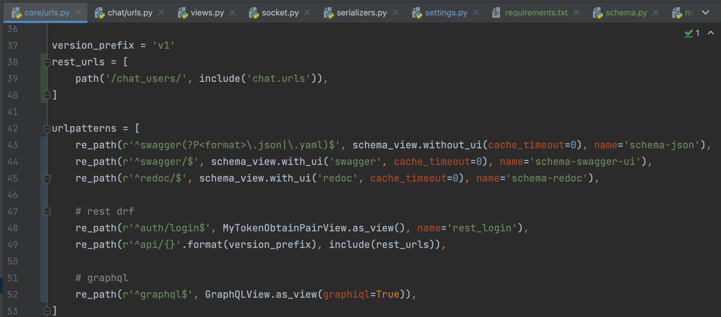Screen dimensions: 721x317
Task: Collapse rest_urls list fold marker
Action: click(x=47, y=62)
